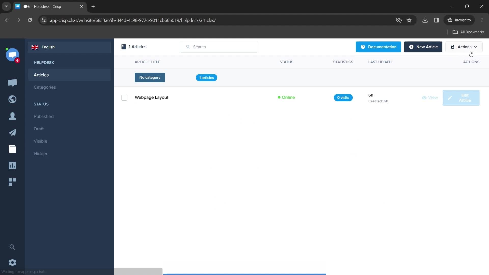Click the New Article button
489x275 pixels.
pos(423,47)
